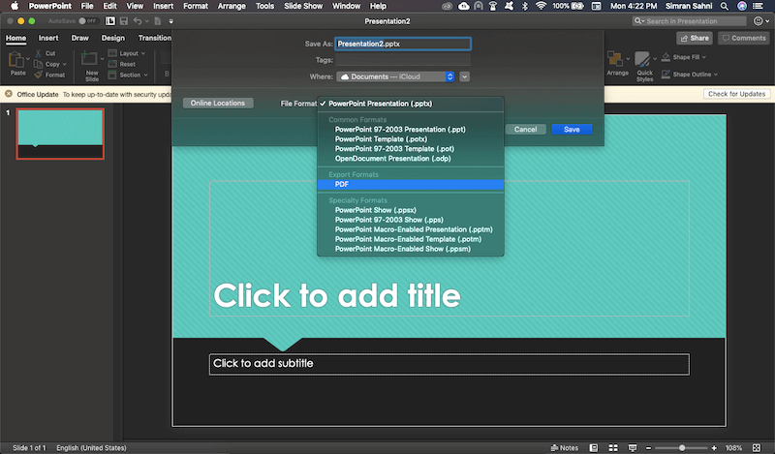The width and height of the screenshot is (775, 454).
Task: Click the Save As filename field
Action: point(403,44)
